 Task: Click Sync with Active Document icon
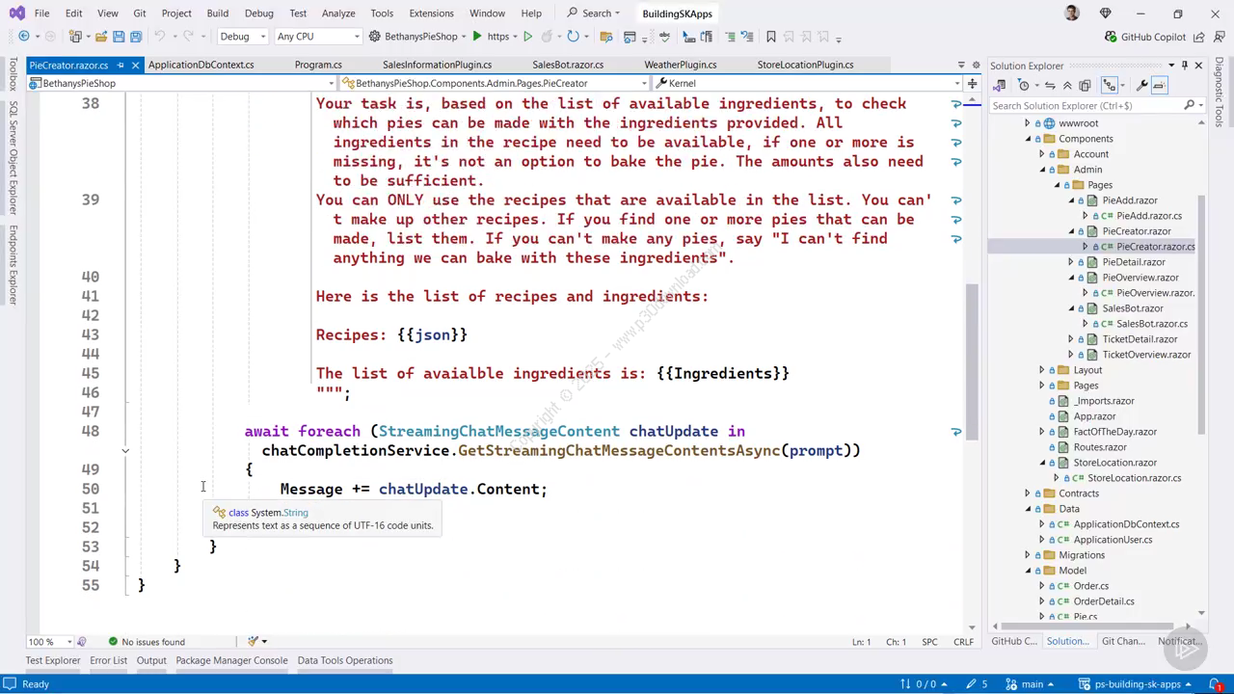click(1050, 86)
